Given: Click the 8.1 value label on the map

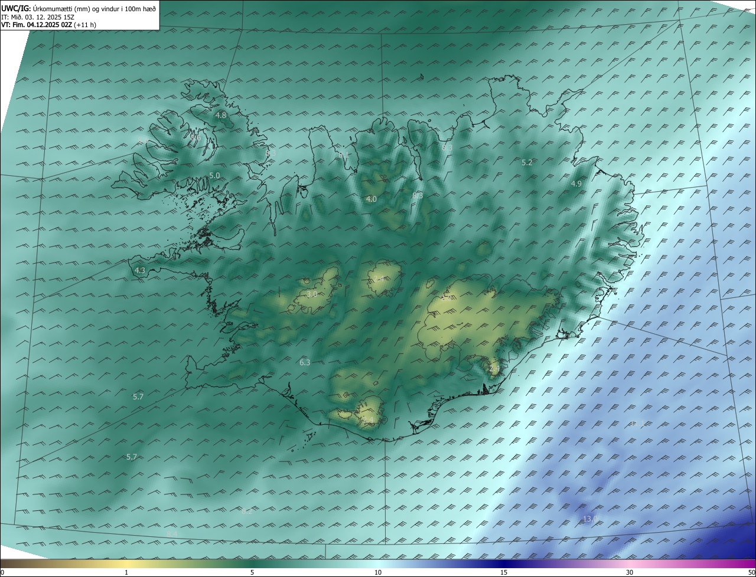Looking at the screenshot, I should 343,155.
